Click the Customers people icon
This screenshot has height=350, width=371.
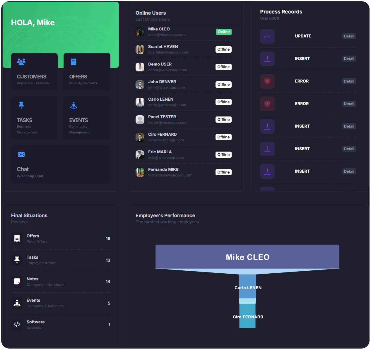(x=21, y=62)
